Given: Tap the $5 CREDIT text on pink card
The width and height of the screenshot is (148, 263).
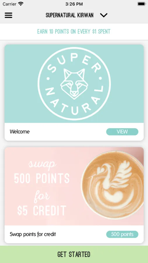Looking at the screenshot, I should pos(42,210).
